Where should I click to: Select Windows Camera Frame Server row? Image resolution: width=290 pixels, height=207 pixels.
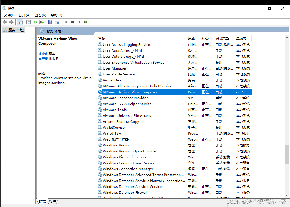click(x=175, y=163)
